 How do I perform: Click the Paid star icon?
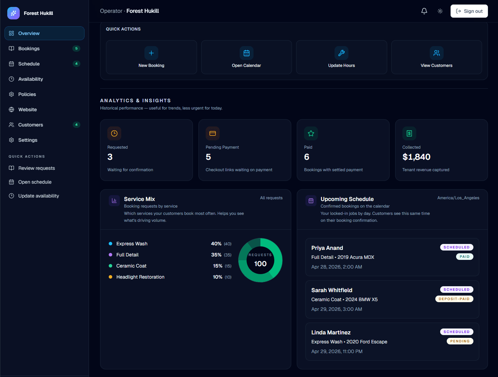point(311,133)
